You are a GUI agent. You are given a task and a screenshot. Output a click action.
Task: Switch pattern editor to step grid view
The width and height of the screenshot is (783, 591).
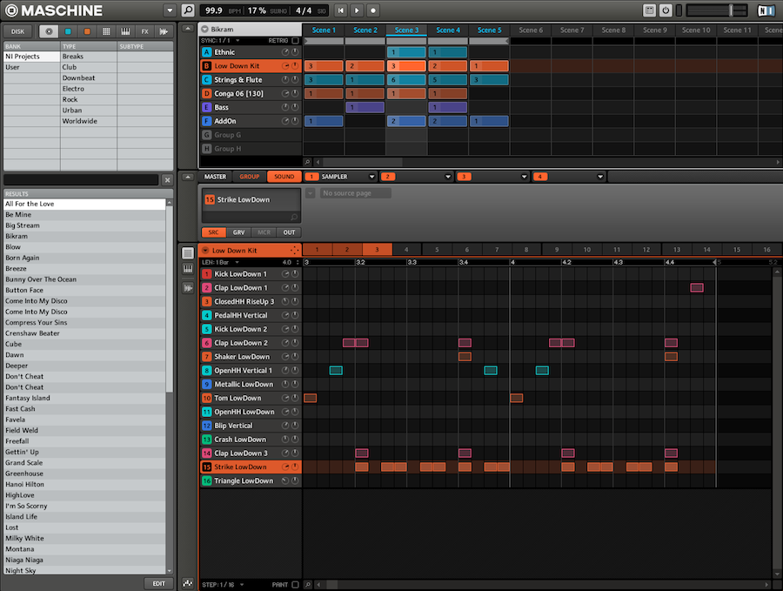point(188,253)
